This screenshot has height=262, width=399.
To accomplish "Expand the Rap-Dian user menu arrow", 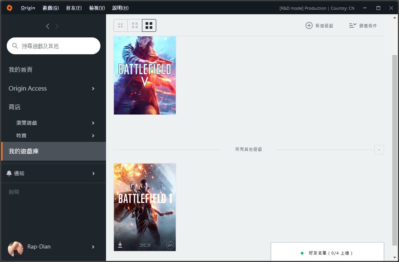I will click(93, 247).
